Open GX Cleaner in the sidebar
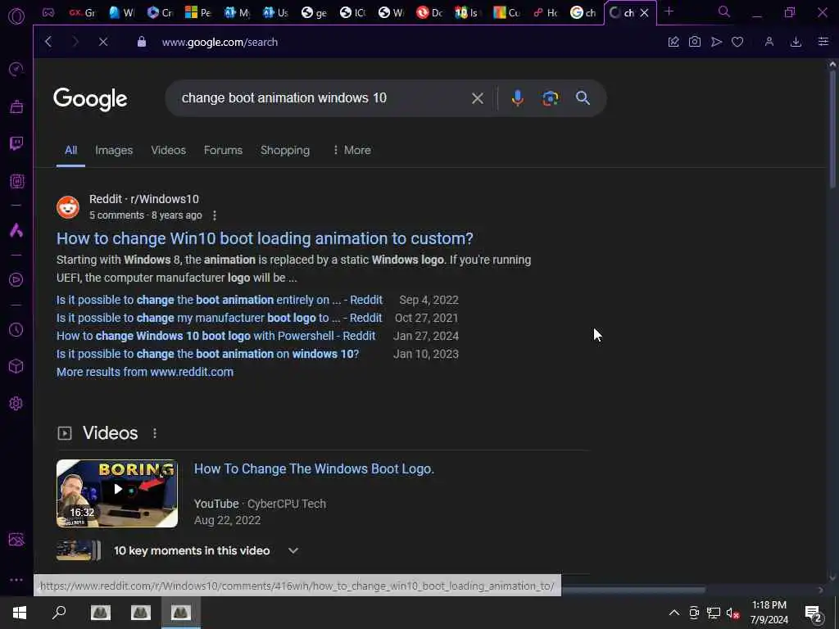This screenshot has height=629, width=839. pyautogui.click(x=16, y=106)
